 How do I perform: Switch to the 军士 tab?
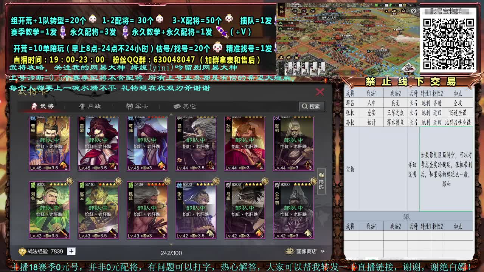pos(137,106)
